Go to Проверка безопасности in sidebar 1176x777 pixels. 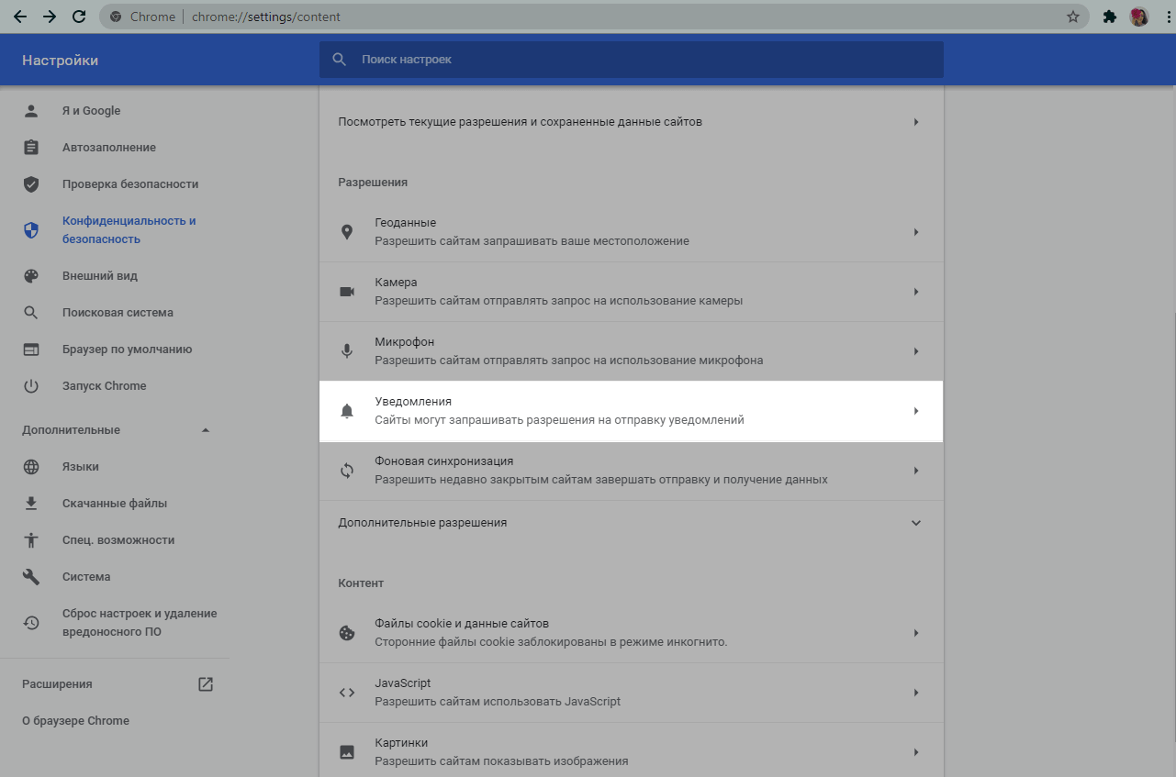tap(130, 184)
